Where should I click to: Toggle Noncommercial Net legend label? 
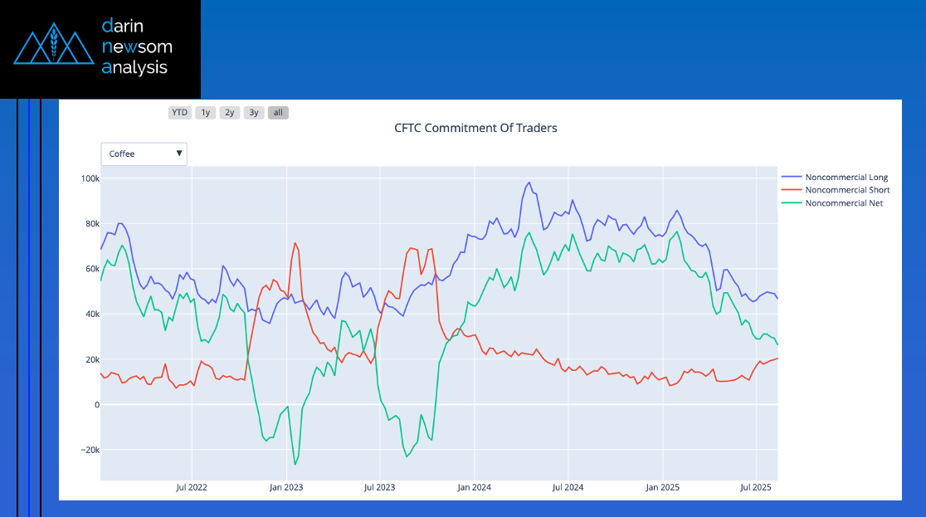click(844, 203)
